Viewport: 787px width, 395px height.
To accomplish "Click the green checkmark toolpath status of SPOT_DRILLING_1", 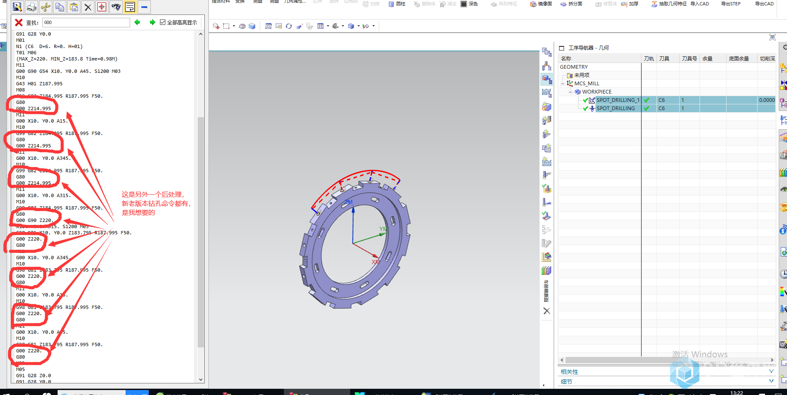I will point(647,100).
